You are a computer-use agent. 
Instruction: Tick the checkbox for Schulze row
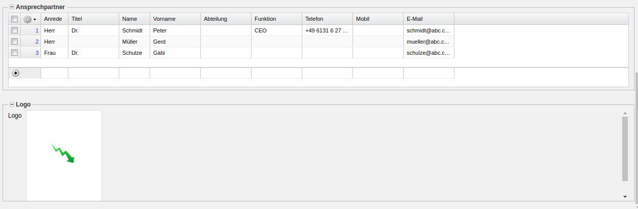15,53
